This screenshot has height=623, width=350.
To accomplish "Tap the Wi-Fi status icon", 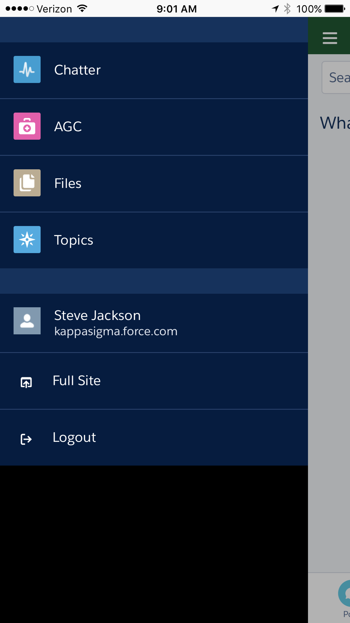I will pos(82,8).
